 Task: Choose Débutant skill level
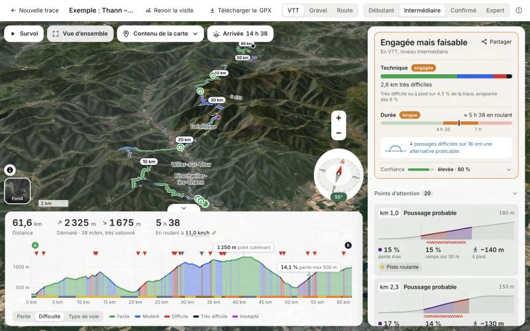(x=382, y=11)
